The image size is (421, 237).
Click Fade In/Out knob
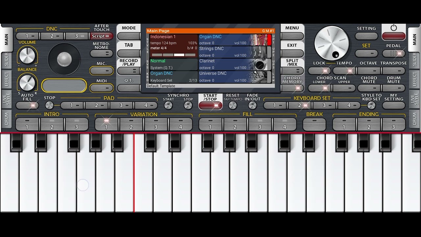tap(252, 105)
